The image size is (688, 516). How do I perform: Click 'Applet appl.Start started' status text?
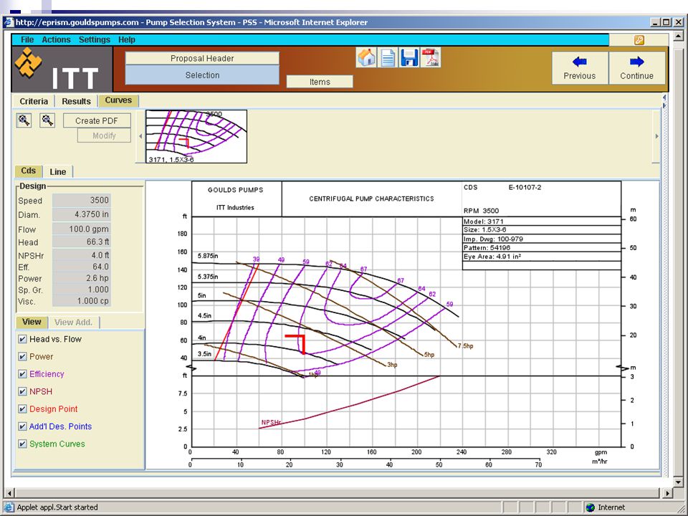57,507
